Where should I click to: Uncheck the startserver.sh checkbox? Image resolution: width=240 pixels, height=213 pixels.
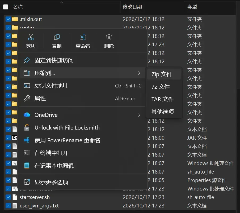[8, 197]
